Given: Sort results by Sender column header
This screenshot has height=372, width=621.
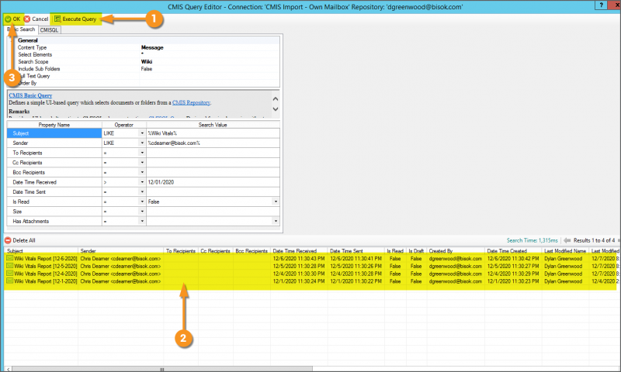Looking at the screenshot, I should point(121,251).
